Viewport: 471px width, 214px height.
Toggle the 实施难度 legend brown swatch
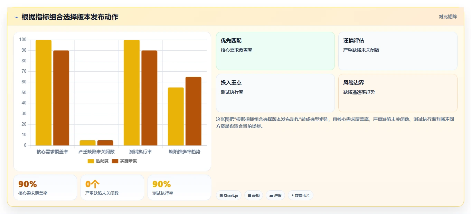(x=115, y=161)
